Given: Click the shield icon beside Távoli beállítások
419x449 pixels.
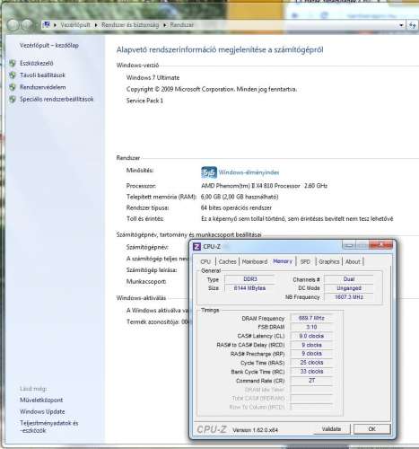Looking at the screenshot, I should coord(13,75).
